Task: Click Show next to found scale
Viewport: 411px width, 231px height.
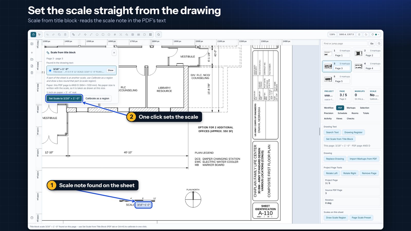Action: (110, 70)
